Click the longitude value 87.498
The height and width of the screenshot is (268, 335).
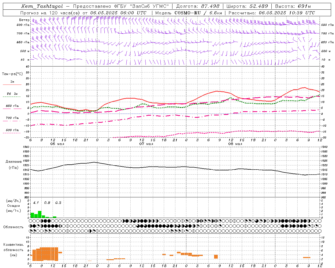click(210, 6)
